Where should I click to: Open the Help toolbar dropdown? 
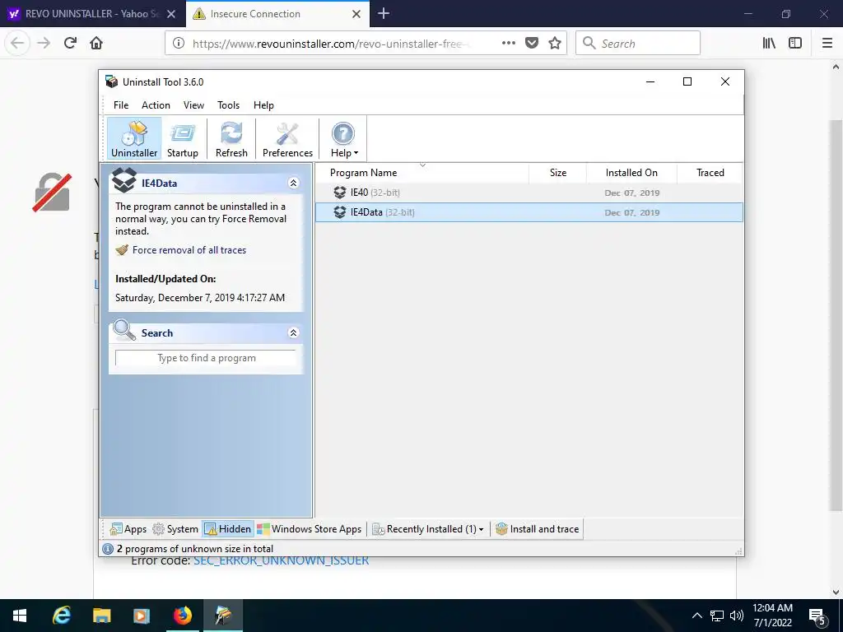[343, 139]
